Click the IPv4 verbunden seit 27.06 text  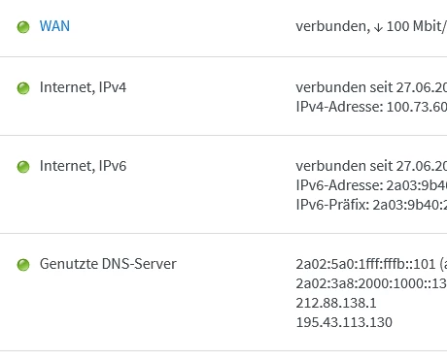(371, 87)
